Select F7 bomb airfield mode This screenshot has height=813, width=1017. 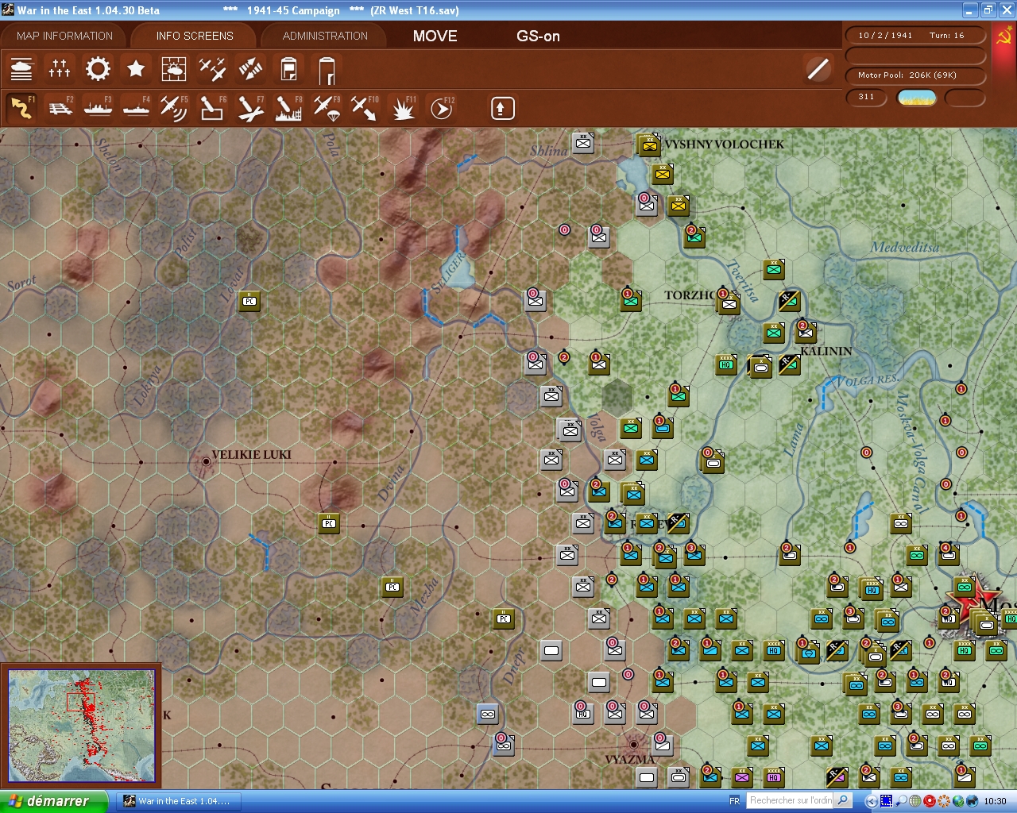point(250,107)
